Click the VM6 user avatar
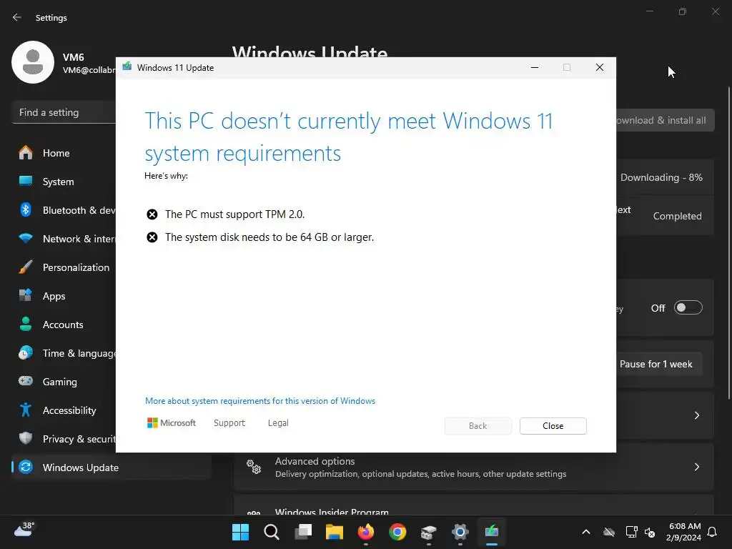This screenshot has width=732, height=549. (x=33, y=62)
